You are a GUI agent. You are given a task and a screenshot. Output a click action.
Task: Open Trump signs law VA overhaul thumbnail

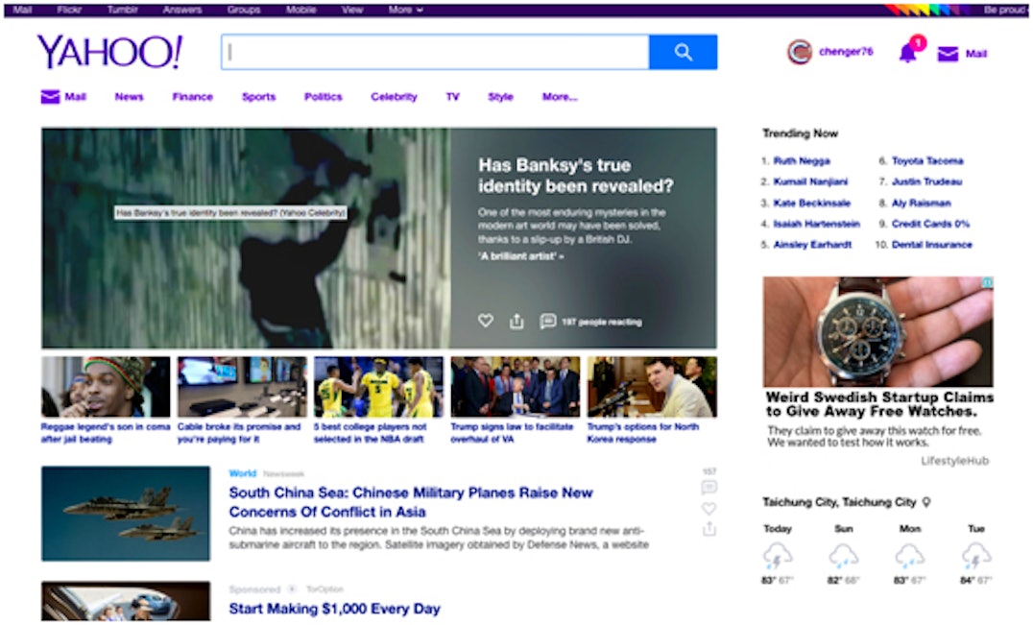(x=516, y=387)
